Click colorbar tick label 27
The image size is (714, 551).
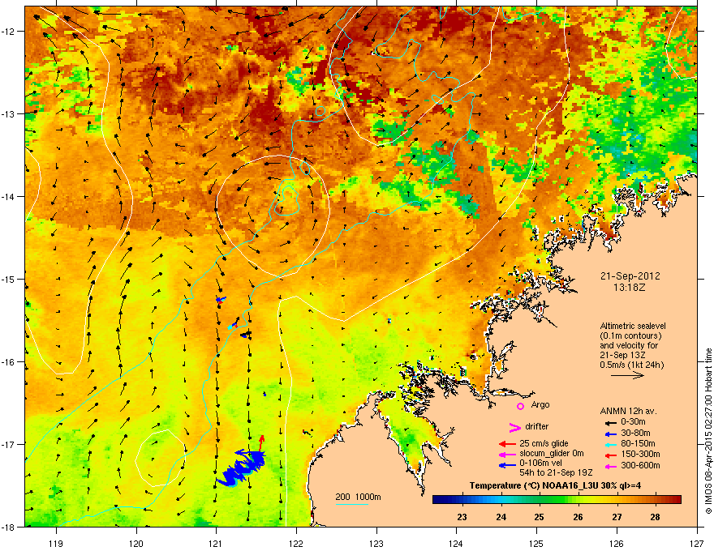pos(617,517)
